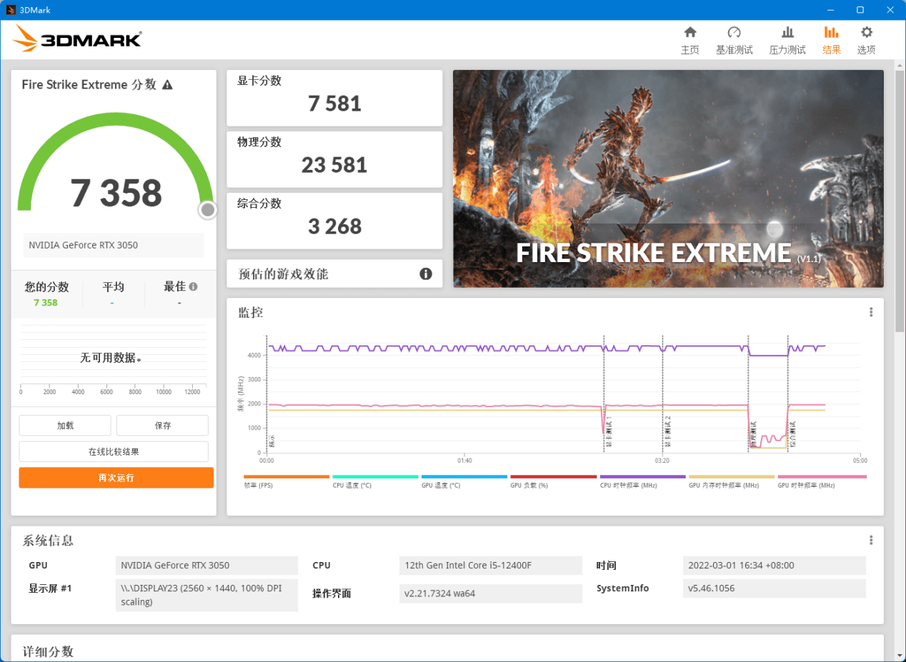Open the 监控 panel options menu

click(870, 312)
